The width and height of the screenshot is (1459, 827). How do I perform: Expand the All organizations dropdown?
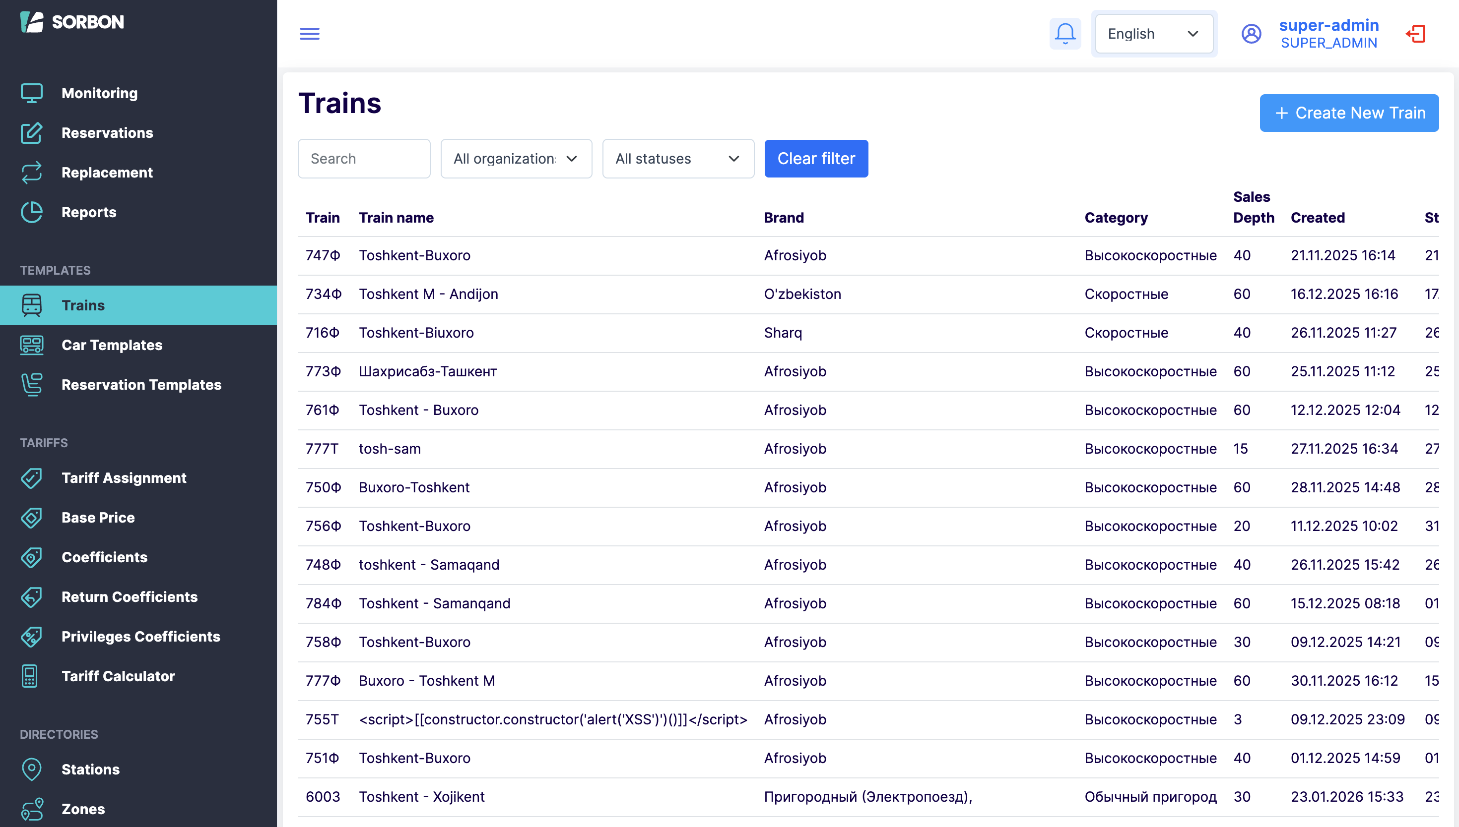(516, 159)
